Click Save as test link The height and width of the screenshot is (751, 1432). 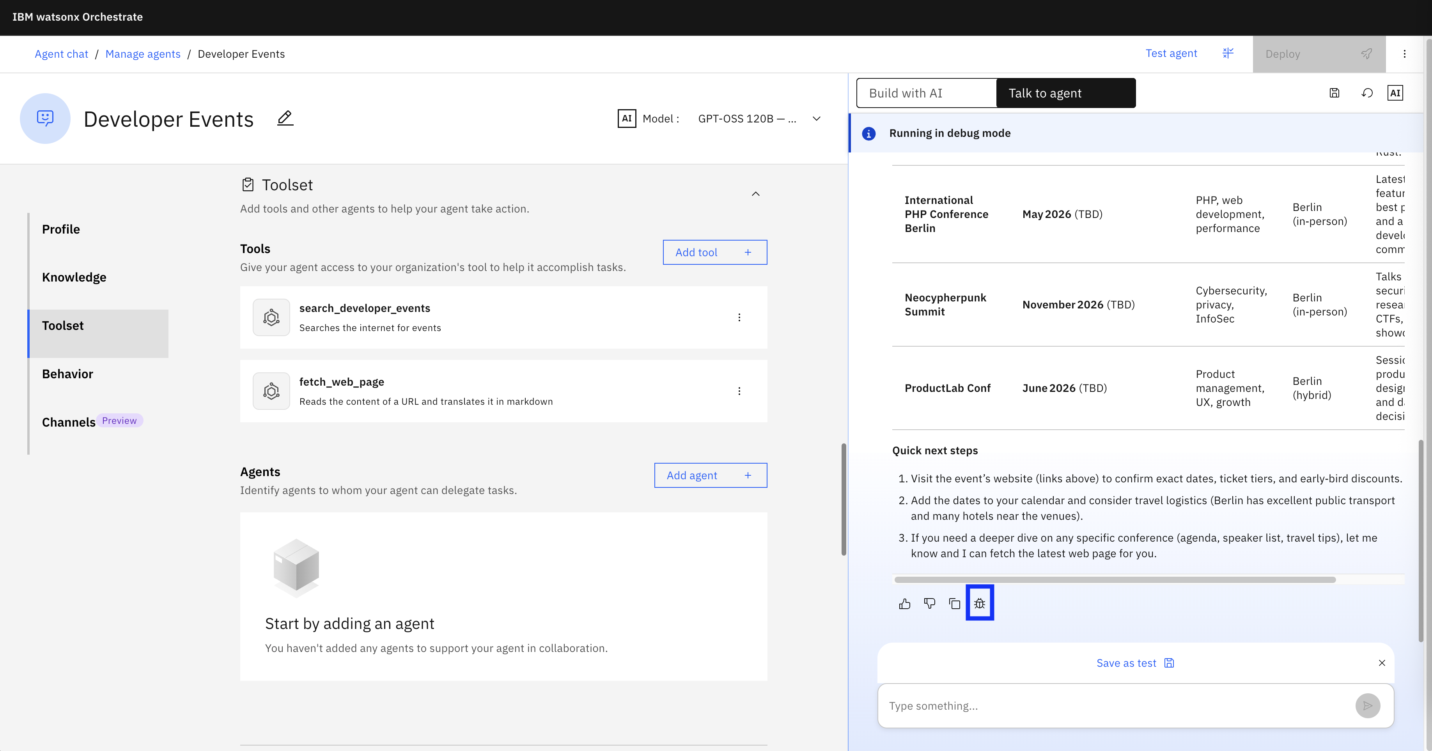[x=1134, y=662]
